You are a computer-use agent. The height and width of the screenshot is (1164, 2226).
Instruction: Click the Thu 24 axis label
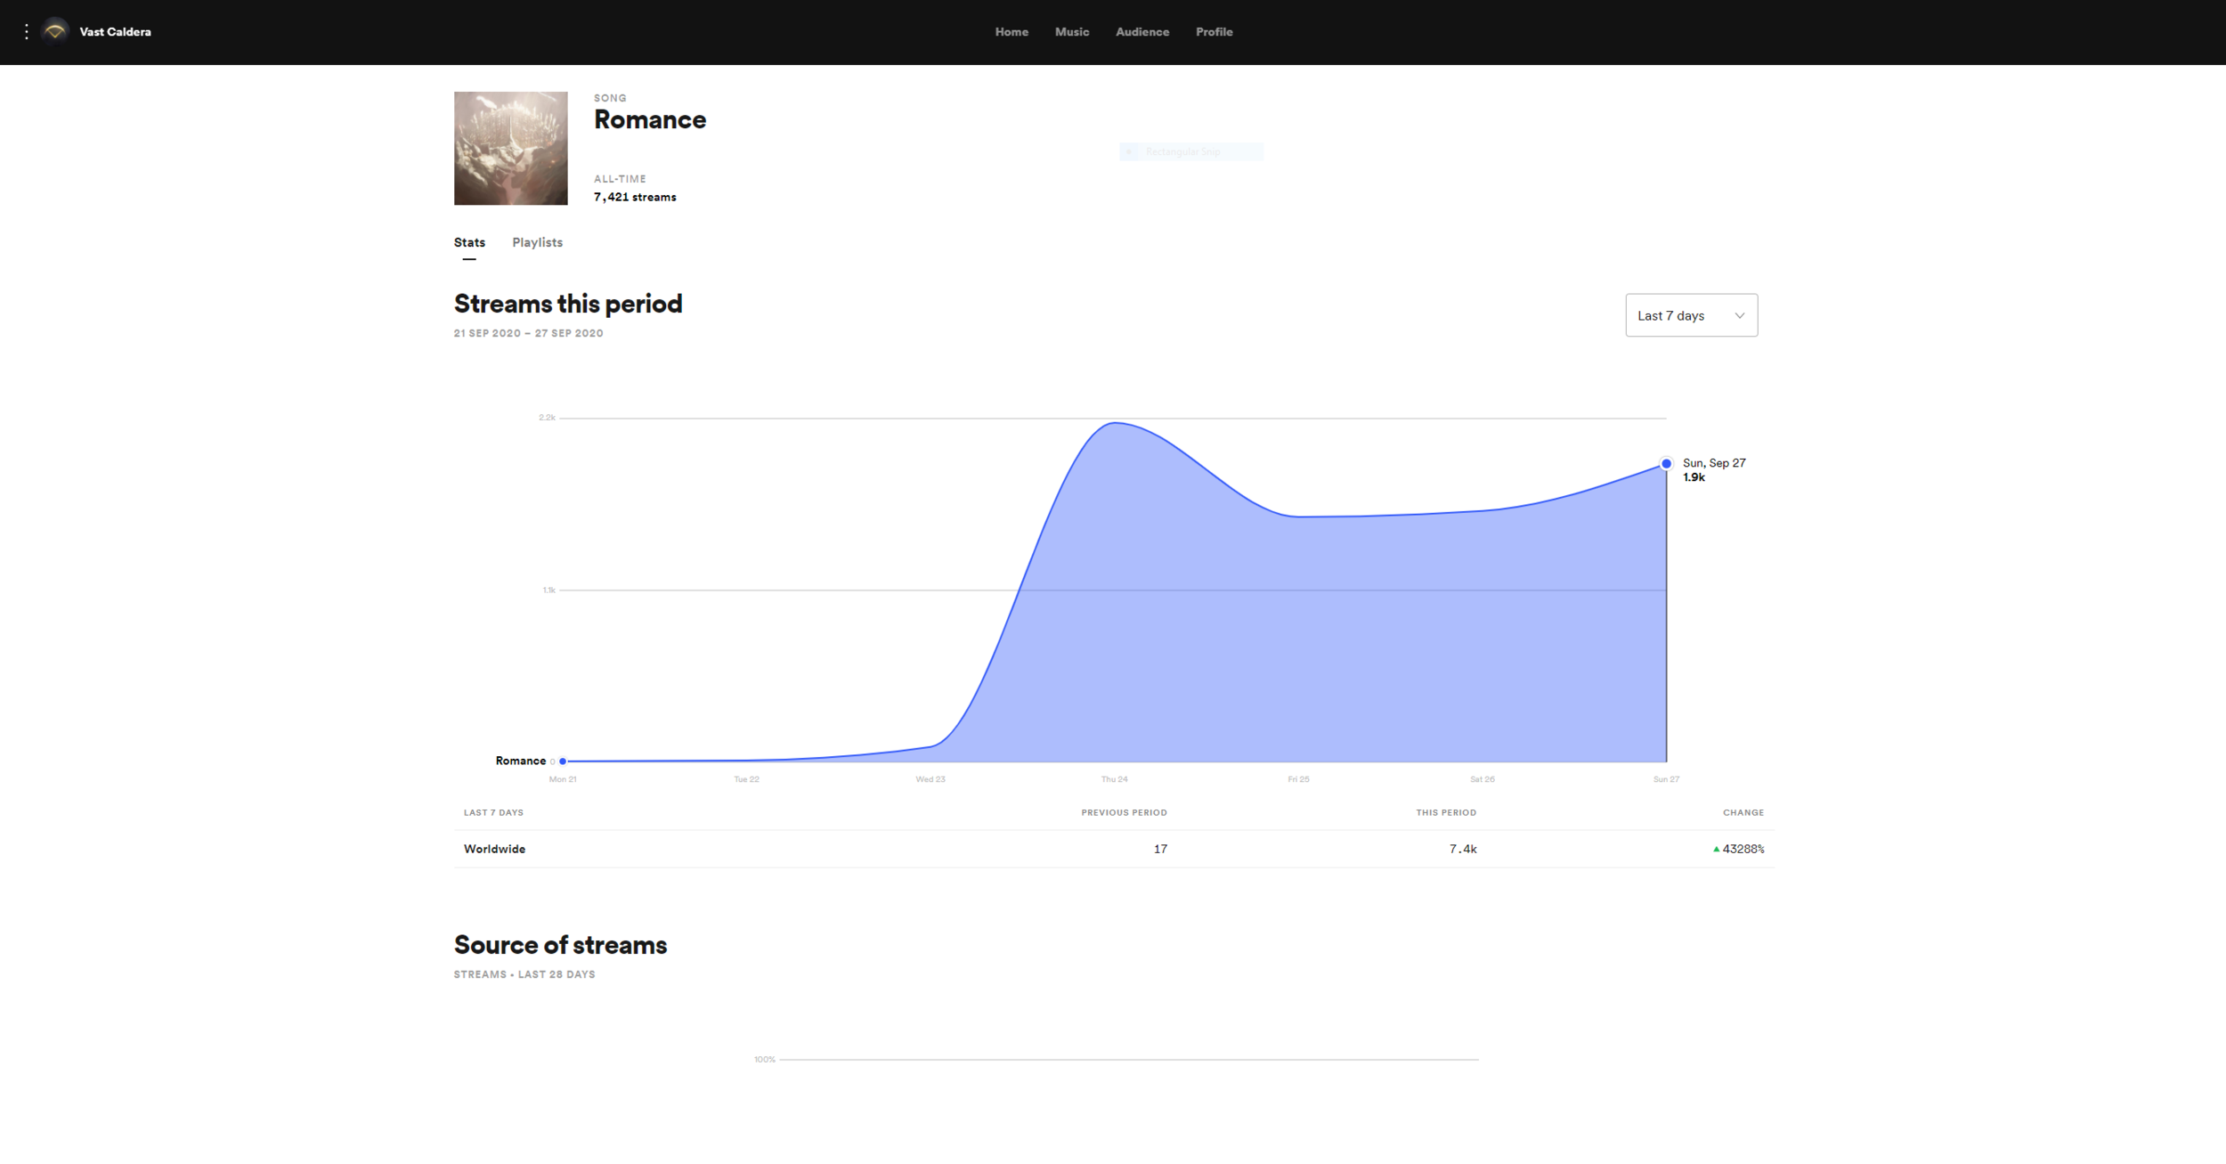(x=1114, y=779)
